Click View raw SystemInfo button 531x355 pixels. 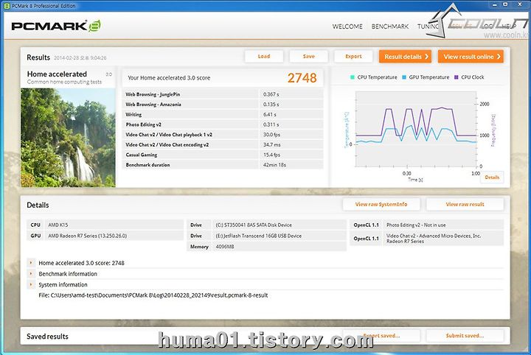pyautogui.click(x=381, y=204)
